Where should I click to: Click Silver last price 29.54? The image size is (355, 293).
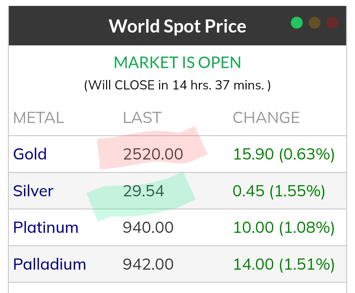(143, 191)
